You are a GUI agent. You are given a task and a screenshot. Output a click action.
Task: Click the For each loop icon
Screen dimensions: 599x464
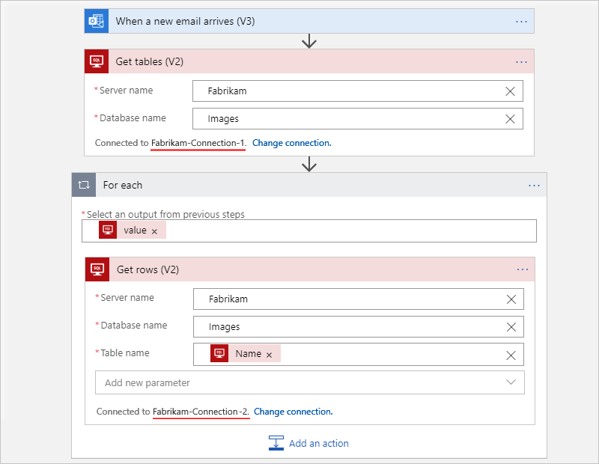click(x=83, y=185)
